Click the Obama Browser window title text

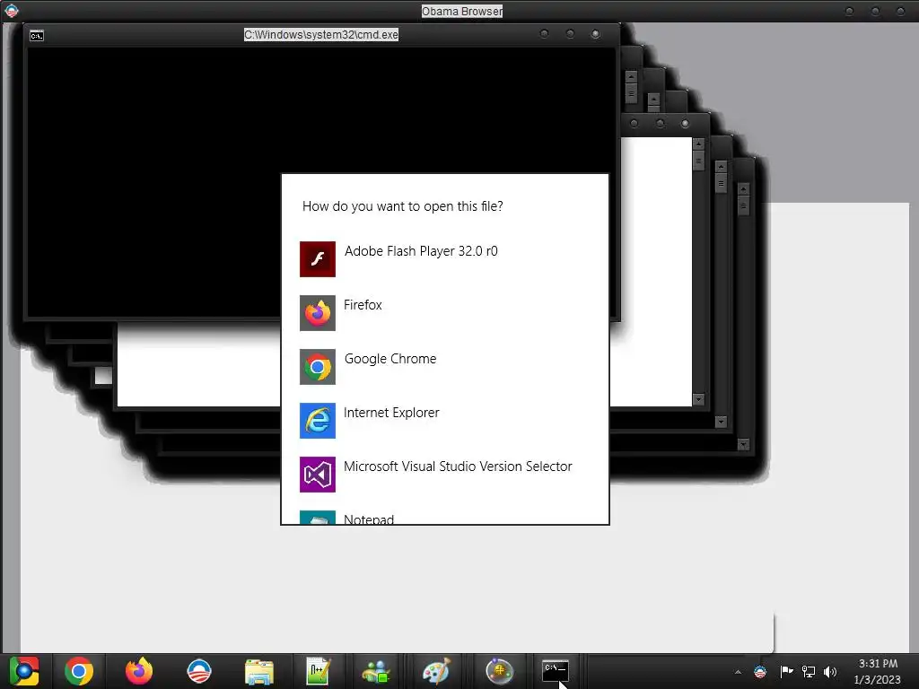462,11
